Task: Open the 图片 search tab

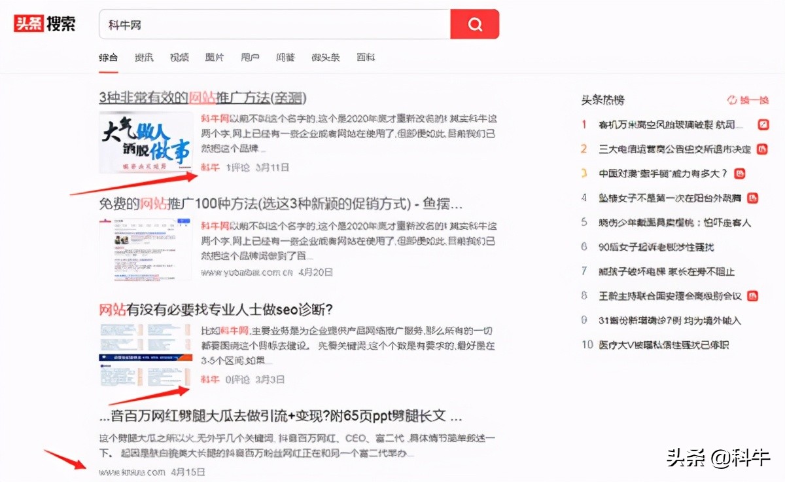Action: [x=214, y=58]
